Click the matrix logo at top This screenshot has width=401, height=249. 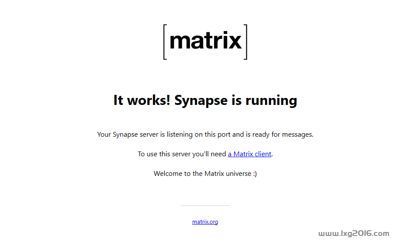pyautogui.click(x=205, y=42)
